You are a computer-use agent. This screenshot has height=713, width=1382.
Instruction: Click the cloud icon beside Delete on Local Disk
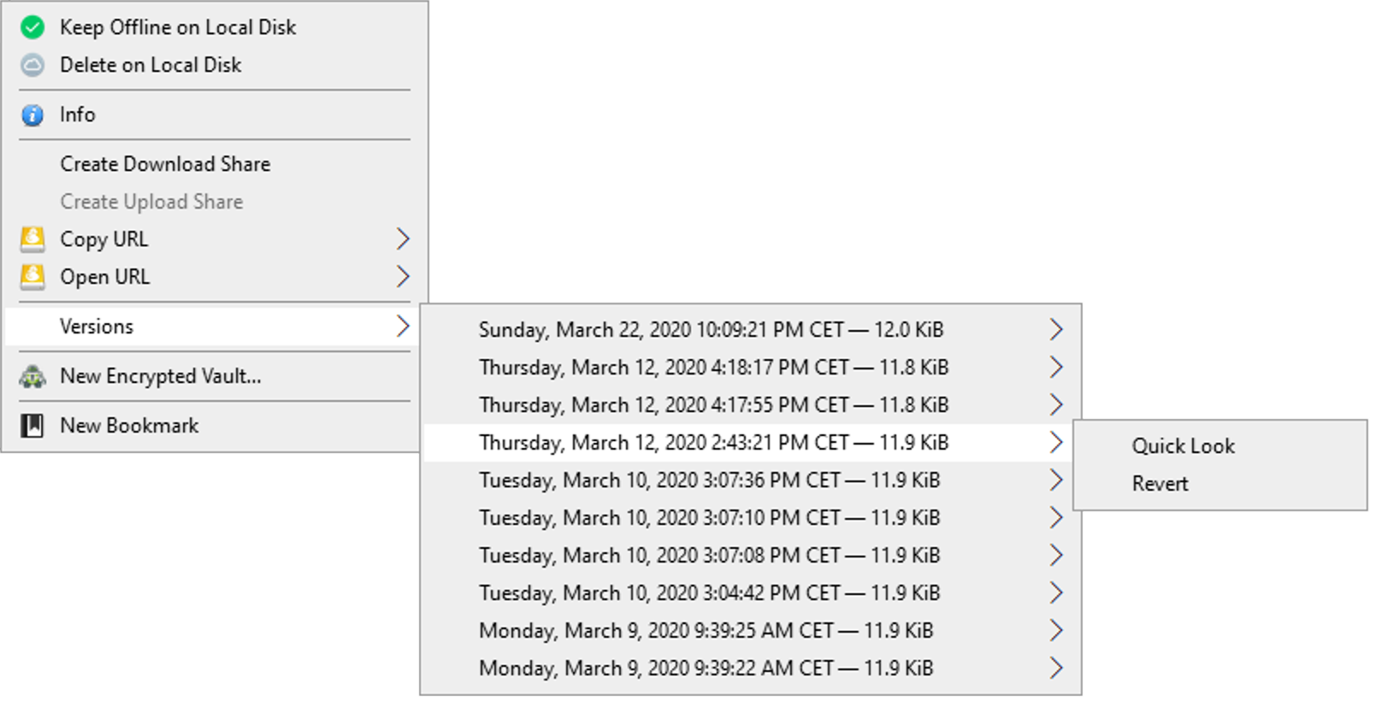click(x=32, y=65)
